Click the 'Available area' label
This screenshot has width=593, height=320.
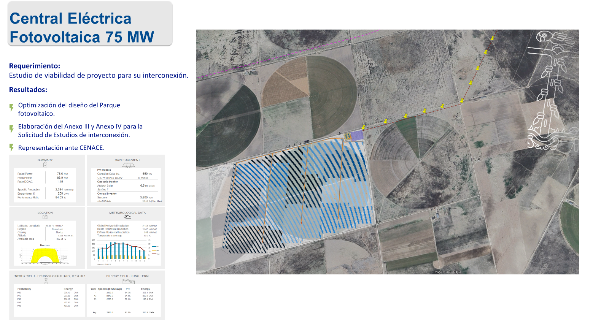point(26,239)
